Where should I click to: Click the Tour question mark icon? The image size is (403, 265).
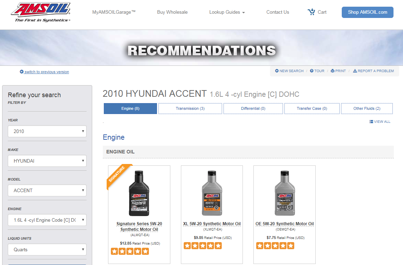click(311, 71)
